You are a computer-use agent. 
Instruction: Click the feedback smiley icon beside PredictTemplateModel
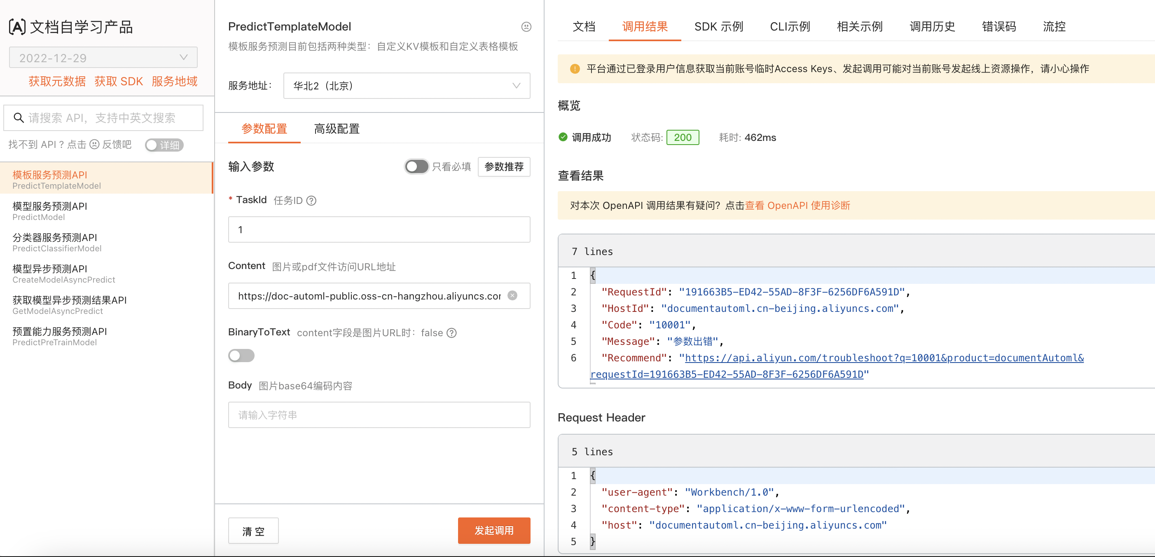pos(526,27)
